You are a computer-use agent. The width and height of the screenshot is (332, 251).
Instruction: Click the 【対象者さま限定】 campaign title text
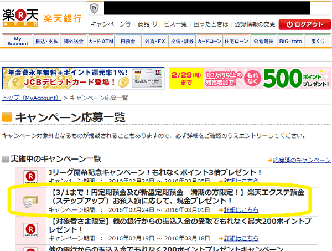tap(180, 226)
